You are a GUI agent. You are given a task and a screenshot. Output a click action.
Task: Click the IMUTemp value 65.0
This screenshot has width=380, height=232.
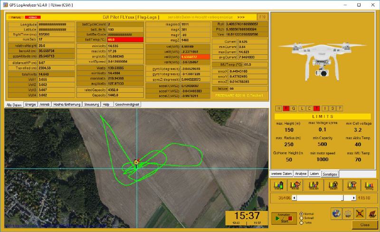point(256,65)
